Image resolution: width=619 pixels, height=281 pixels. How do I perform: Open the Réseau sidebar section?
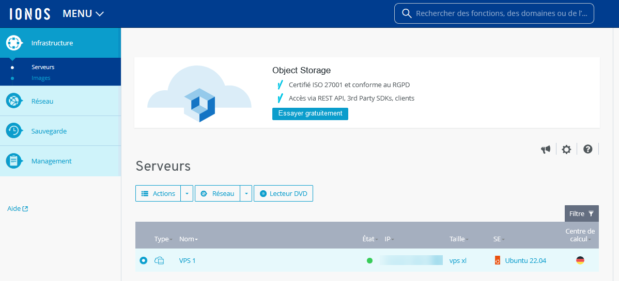point(60,101)
